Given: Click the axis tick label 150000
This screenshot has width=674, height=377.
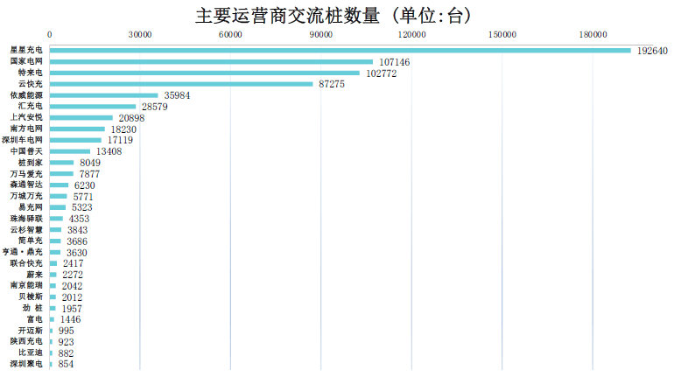Looking at the screenshot, I should tap(502, 35).
